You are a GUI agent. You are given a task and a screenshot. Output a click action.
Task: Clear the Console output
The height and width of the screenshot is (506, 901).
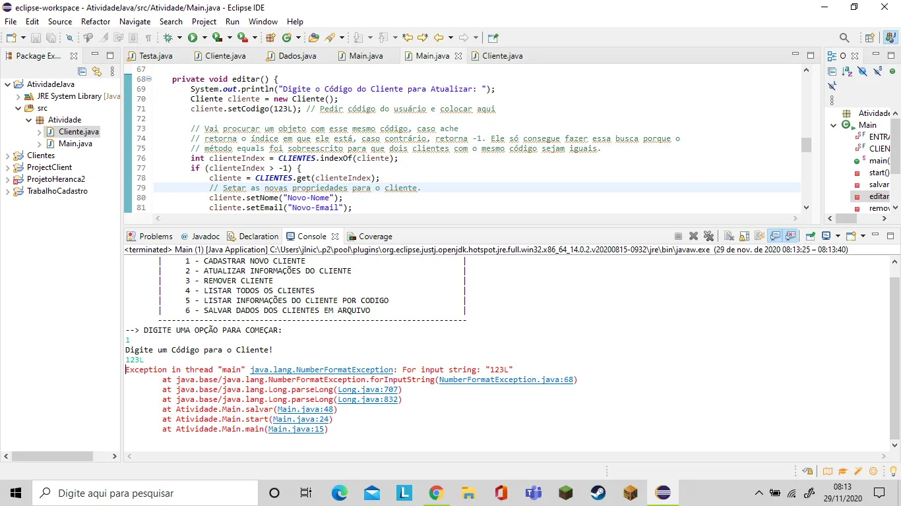[729, 236]
